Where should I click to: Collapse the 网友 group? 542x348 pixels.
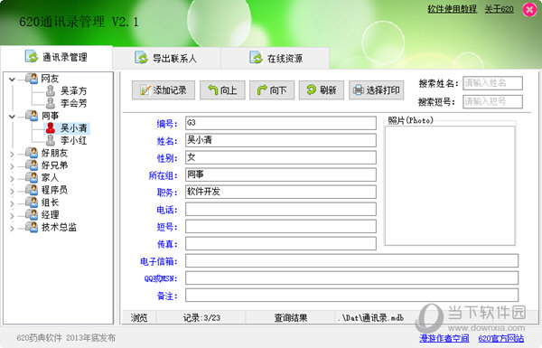tap(12, 80)
